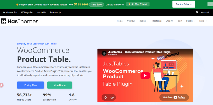Viewport: 213px width, 105px height.
Task: Close the green promo banner
Action: (x=210, y=4)
